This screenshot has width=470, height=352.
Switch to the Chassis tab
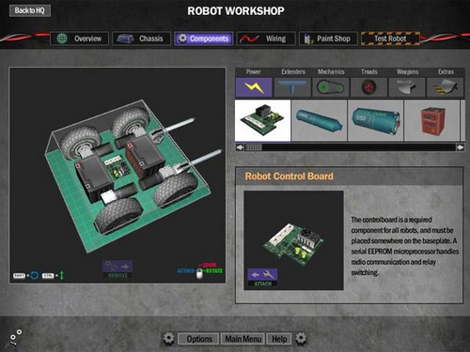tap(142, 38)
